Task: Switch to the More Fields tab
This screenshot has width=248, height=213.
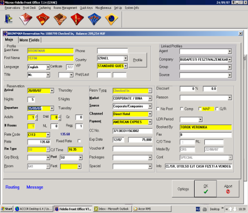Action: coord(30,40)
